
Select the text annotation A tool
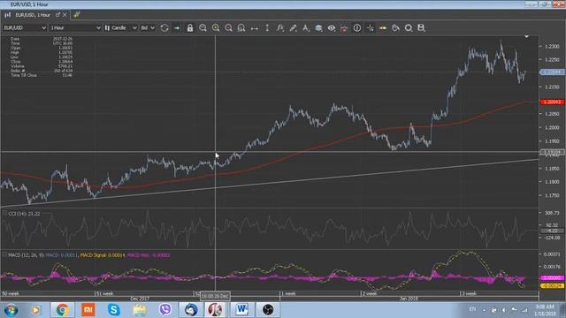click(x=306, y=27)
